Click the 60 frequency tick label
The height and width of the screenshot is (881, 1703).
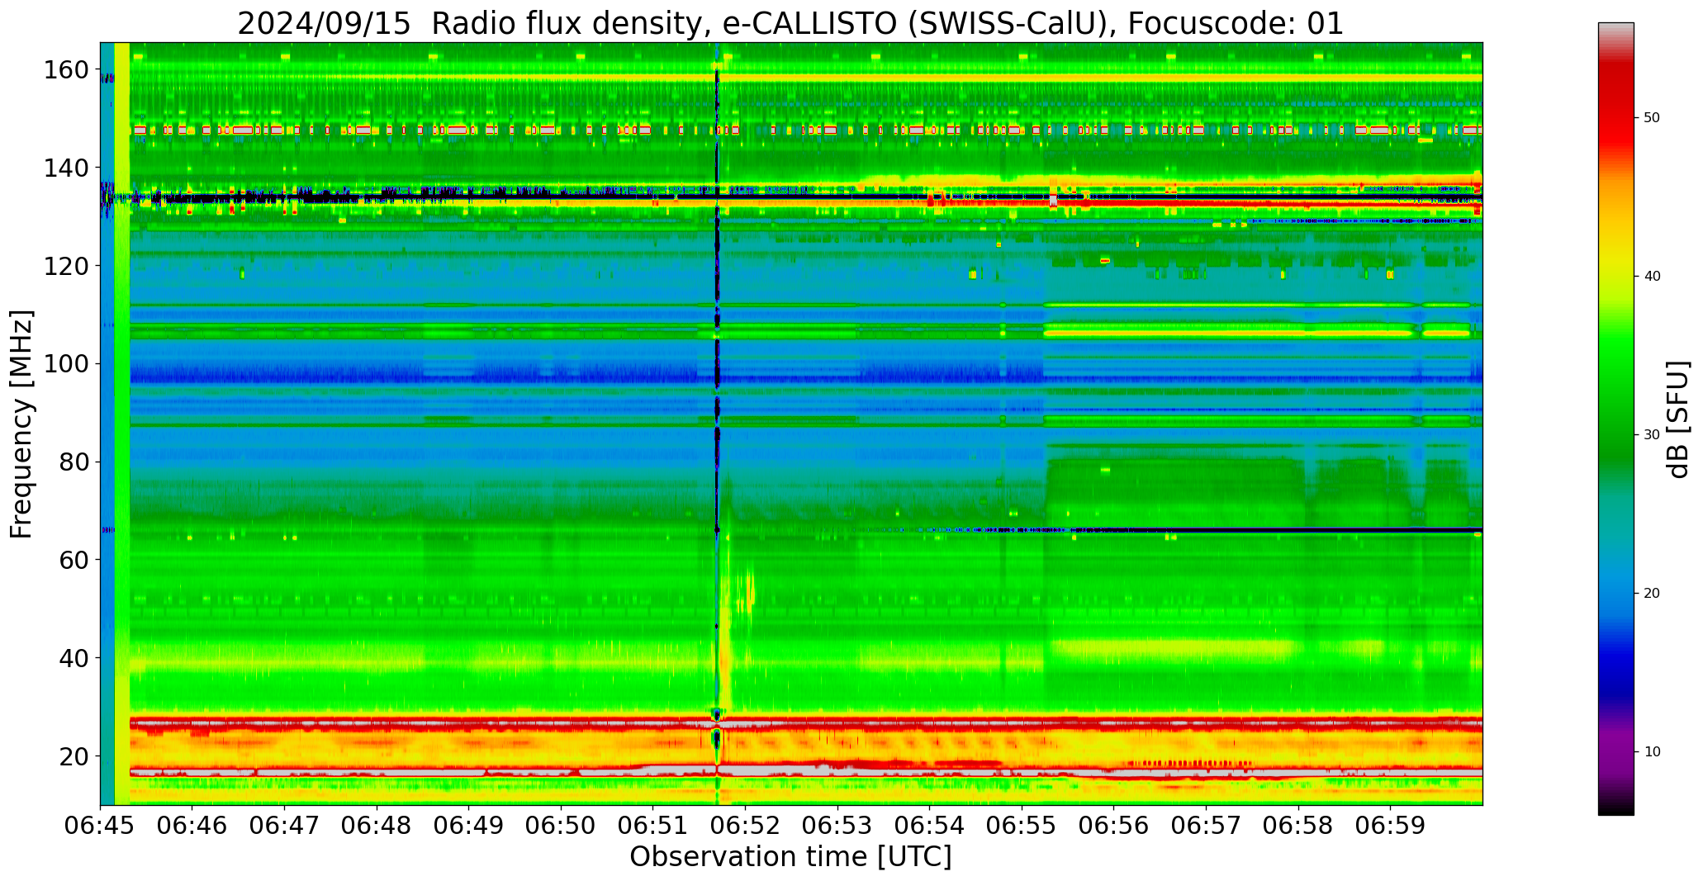click(74, 560)
